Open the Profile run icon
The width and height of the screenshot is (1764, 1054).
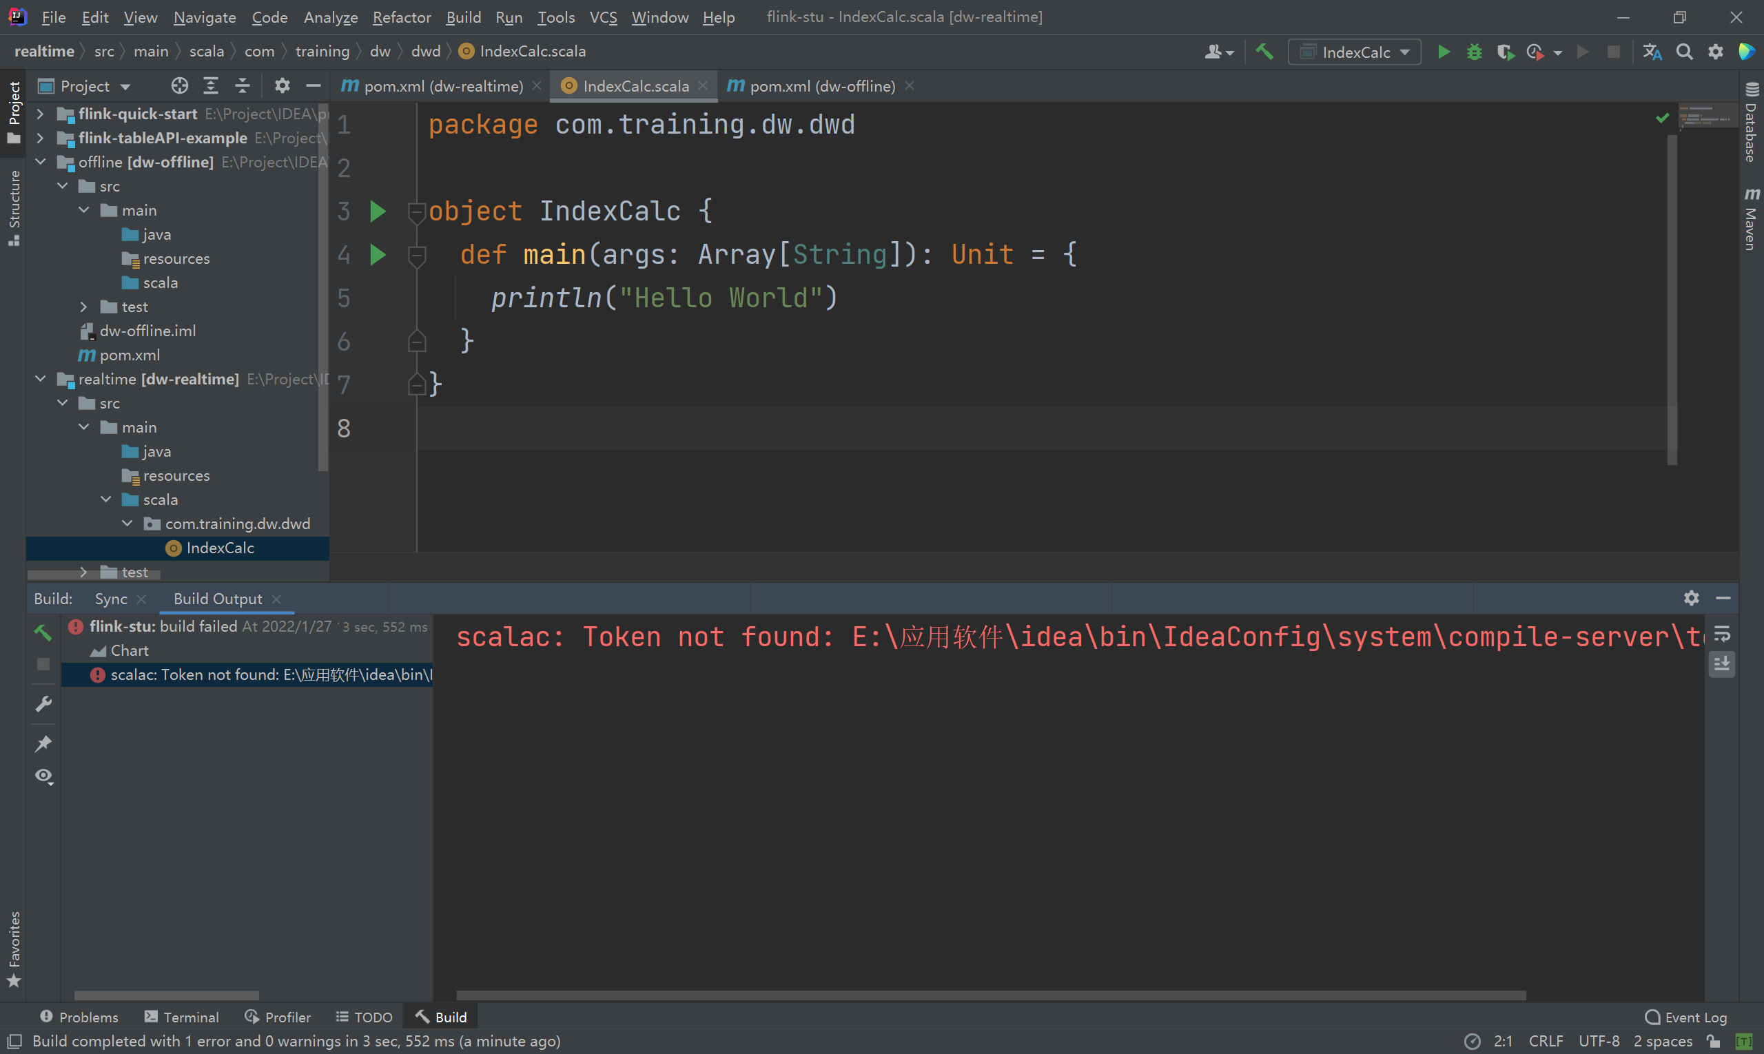pyautogui.click(x=1535, y=52)
